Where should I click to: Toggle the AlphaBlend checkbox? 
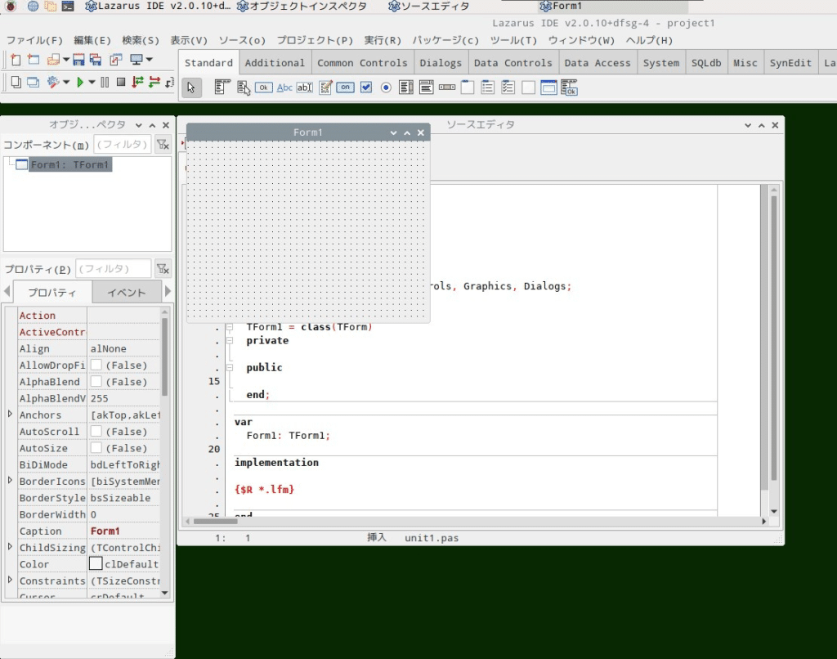96,381
